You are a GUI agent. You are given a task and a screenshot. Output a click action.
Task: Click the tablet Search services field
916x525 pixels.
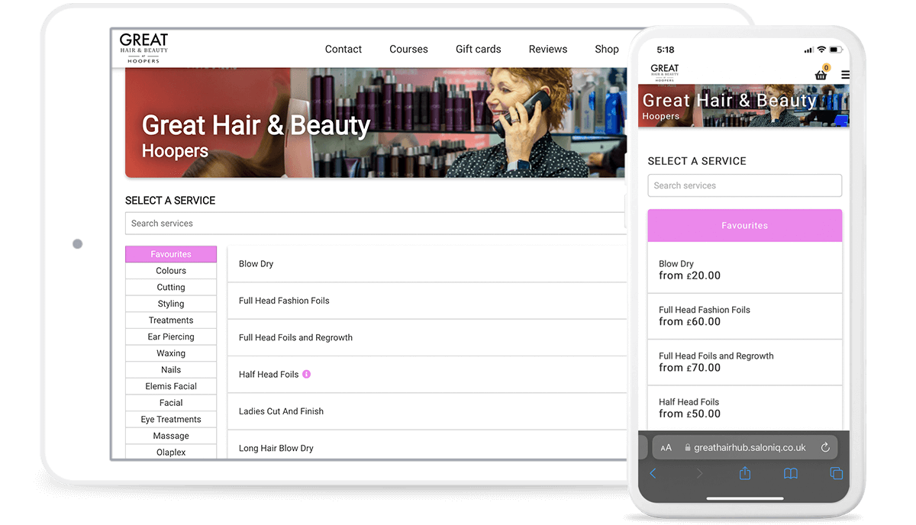[x=376, y=224]
